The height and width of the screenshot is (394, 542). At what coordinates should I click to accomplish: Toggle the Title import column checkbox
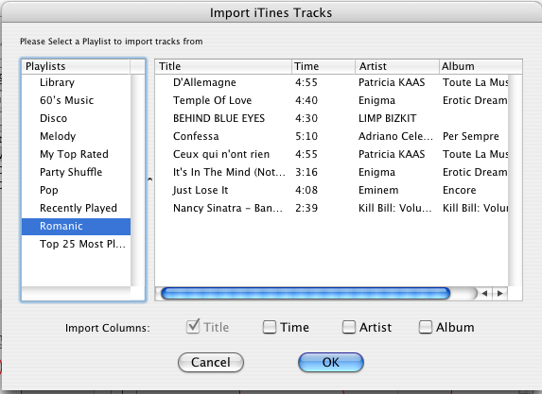click(193, 326)
